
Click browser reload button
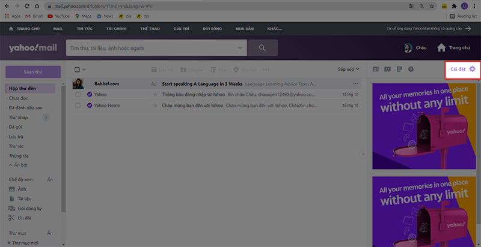point(26,6)
